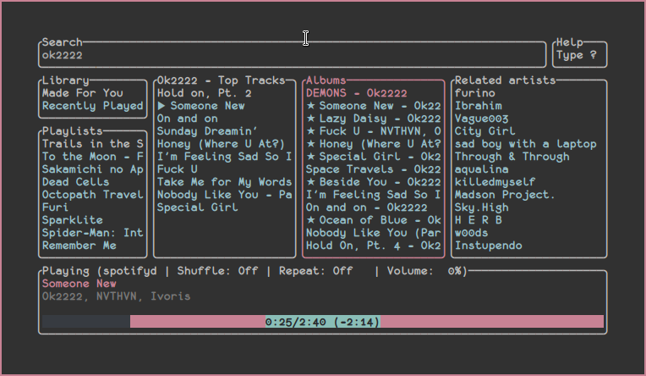Select top track I'm Feeling Sad So I

pyautogui.click(x=225, y=157)
